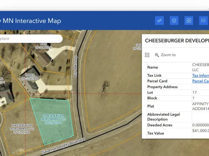Select the MILLER parcel 26-125018-0
Screen dimensions: 209x156
tap(30, 77)
